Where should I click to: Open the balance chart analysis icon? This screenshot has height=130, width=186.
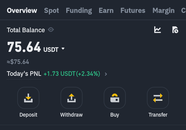[x=157, y=30]
